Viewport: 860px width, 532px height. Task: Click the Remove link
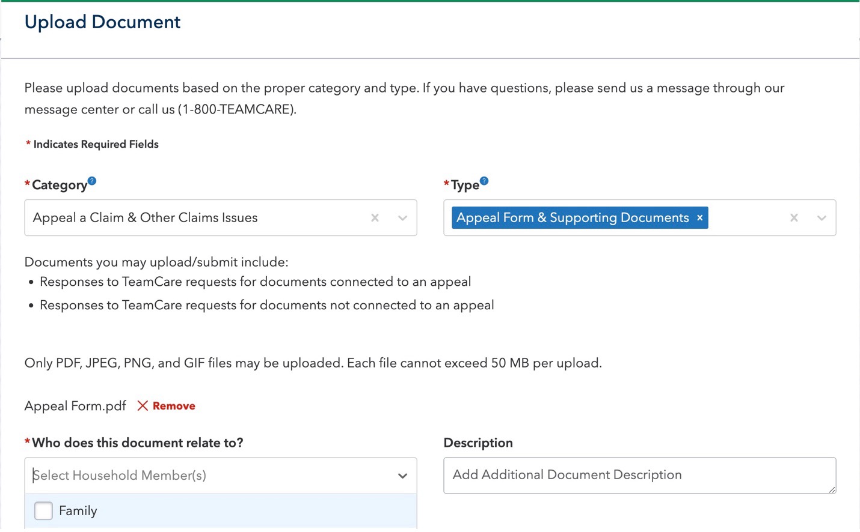click(x=174, y=406)
